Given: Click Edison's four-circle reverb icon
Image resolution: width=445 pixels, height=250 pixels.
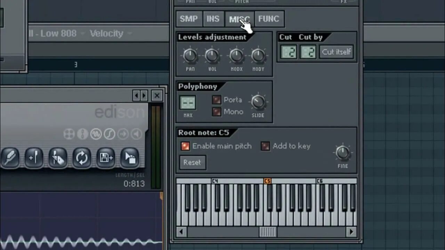Looking at the screenshot, I should tap(69, 134).
